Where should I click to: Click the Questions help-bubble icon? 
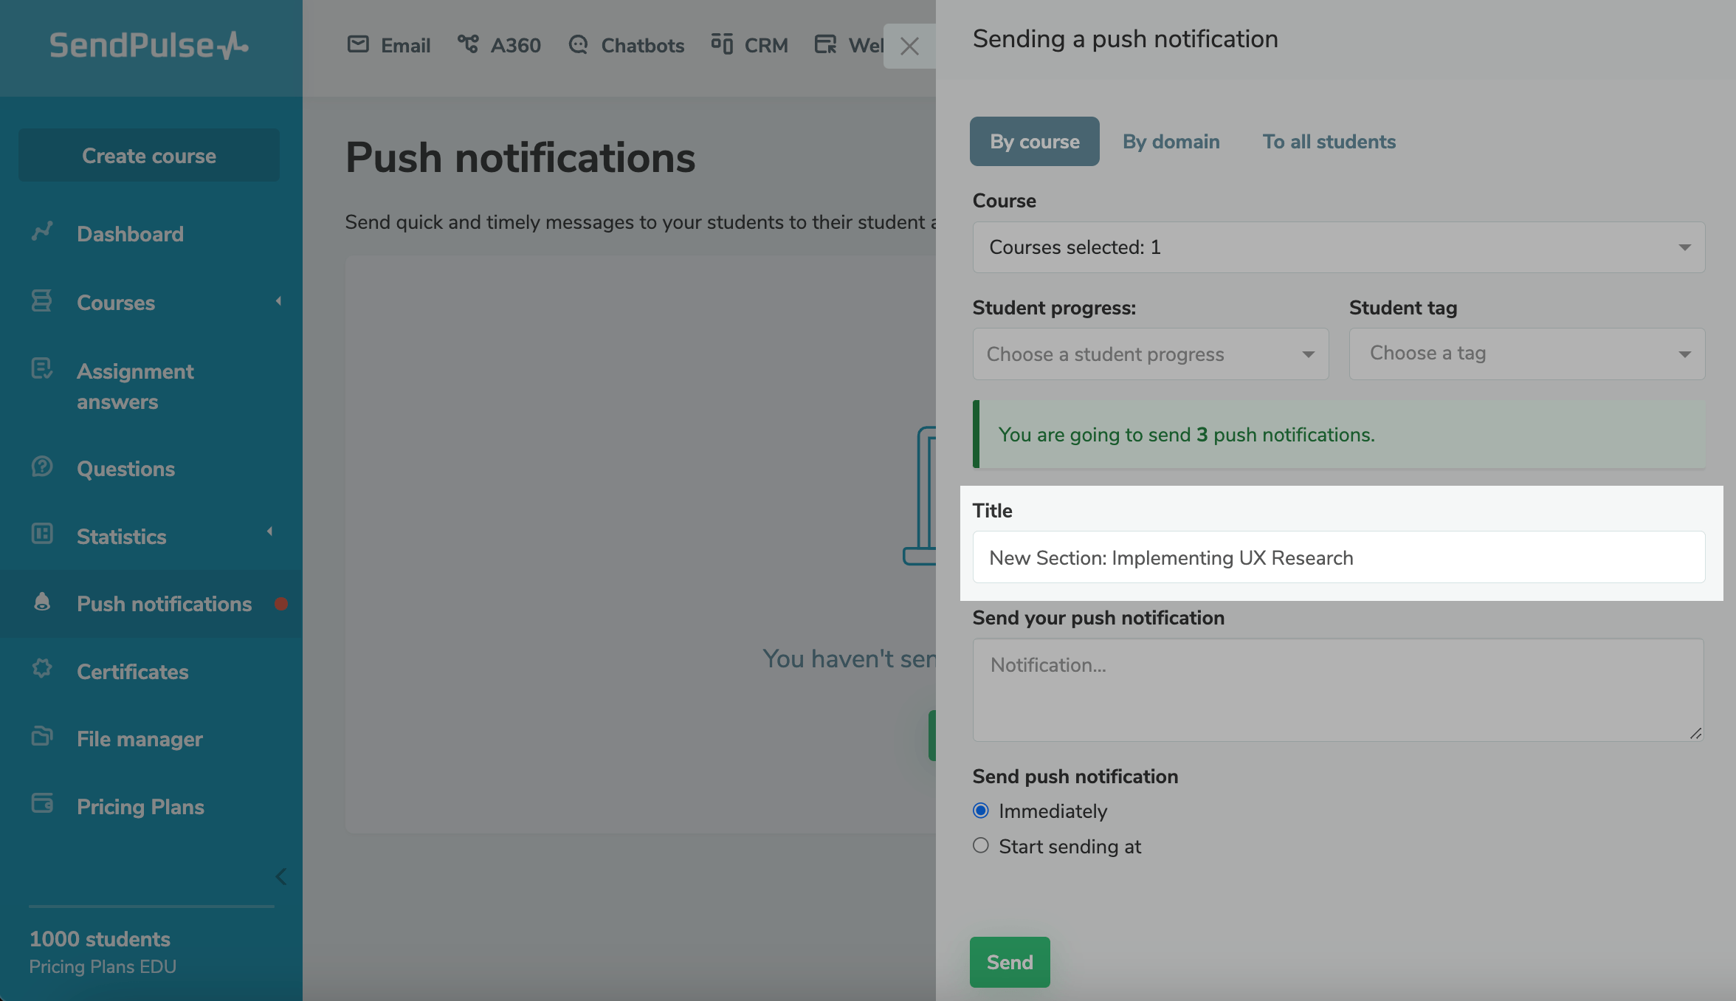pos(42,467)
